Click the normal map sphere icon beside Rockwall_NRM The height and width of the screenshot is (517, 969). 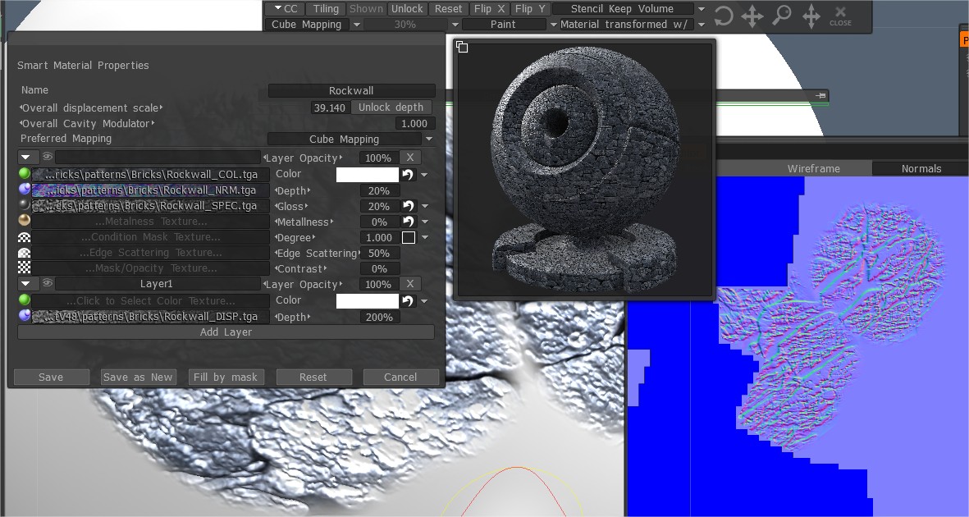(25, 190)
